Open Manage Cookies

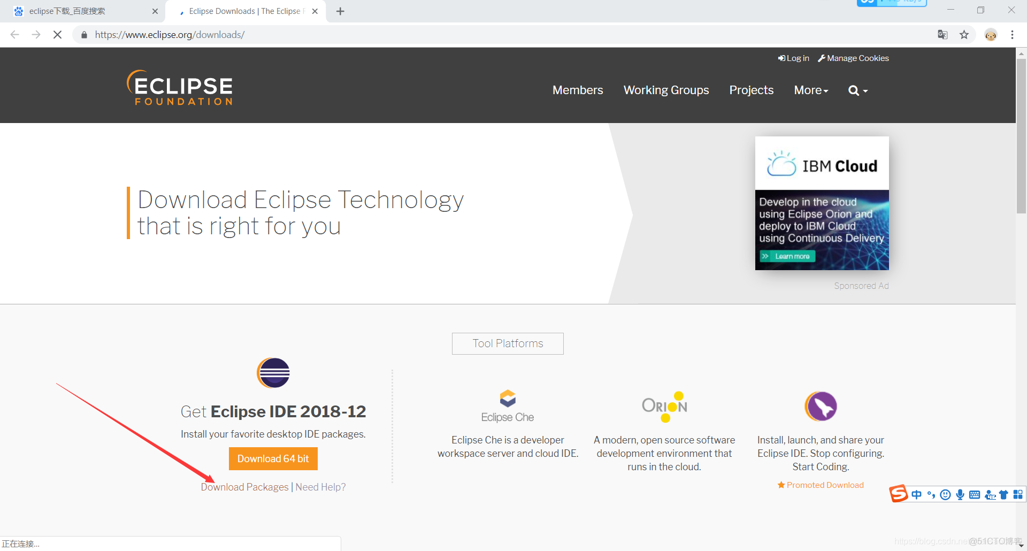[854, 58]
